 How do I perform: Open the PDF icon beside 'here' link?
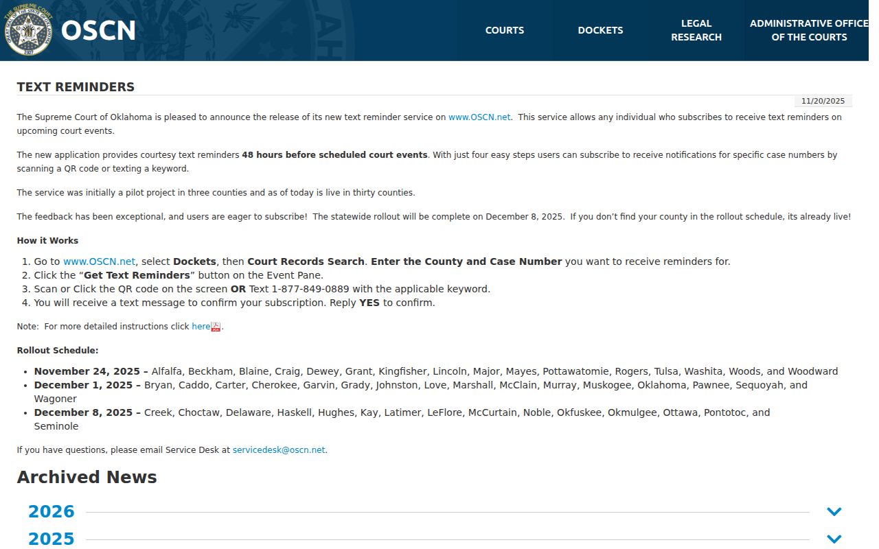click(x=216, y=327)
